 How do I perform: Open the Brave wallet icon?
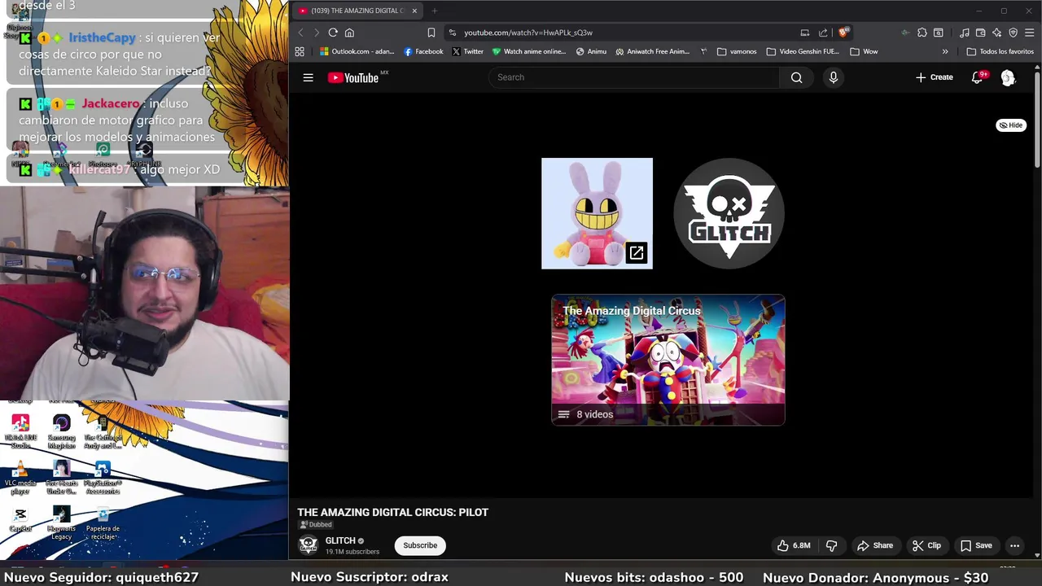[981, 33]
